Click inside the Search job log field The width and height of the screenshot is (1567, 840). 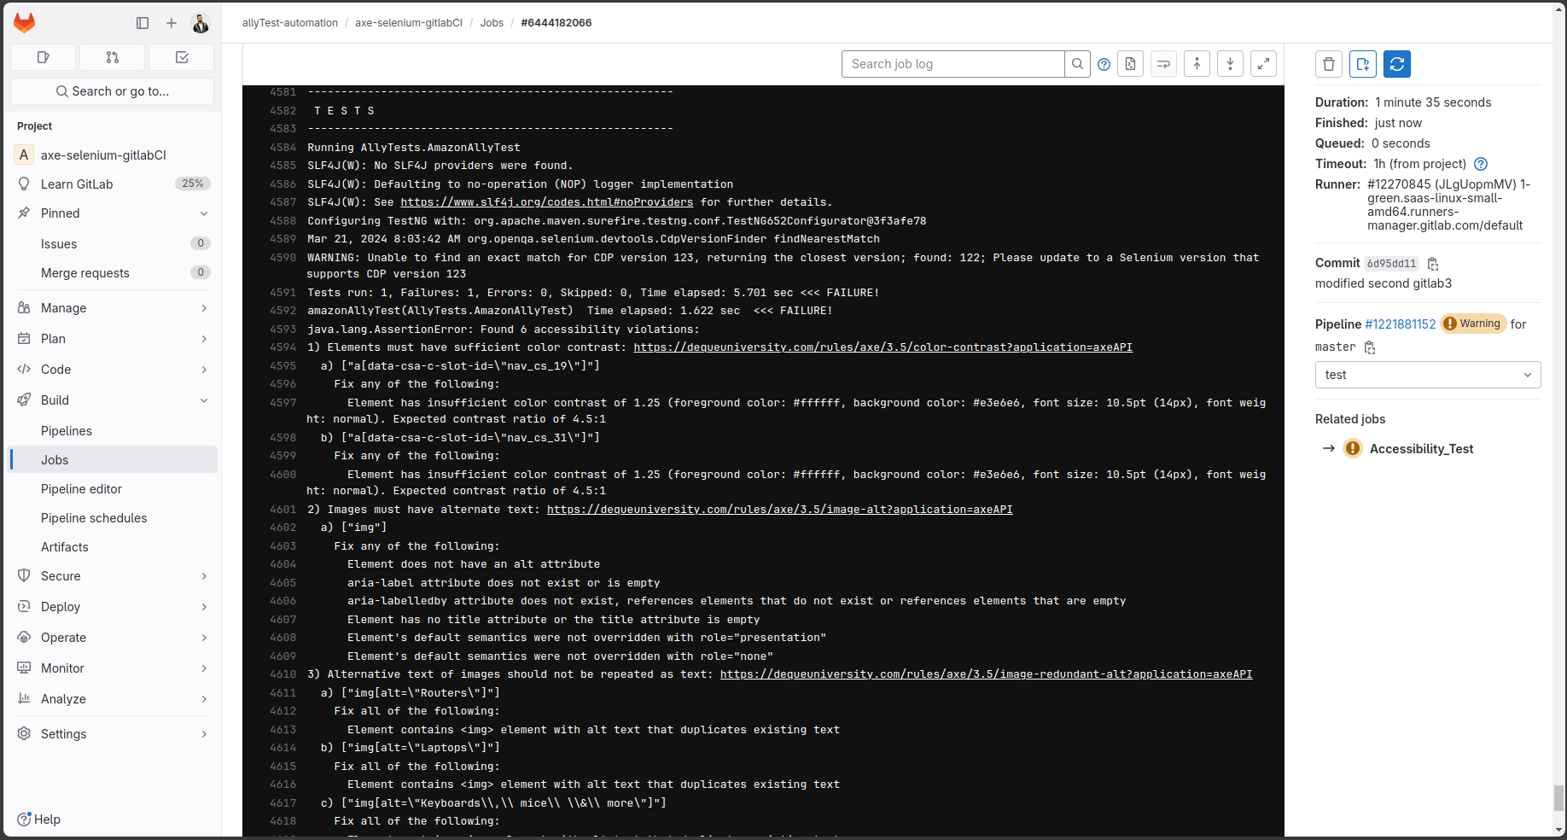[947, 63]
